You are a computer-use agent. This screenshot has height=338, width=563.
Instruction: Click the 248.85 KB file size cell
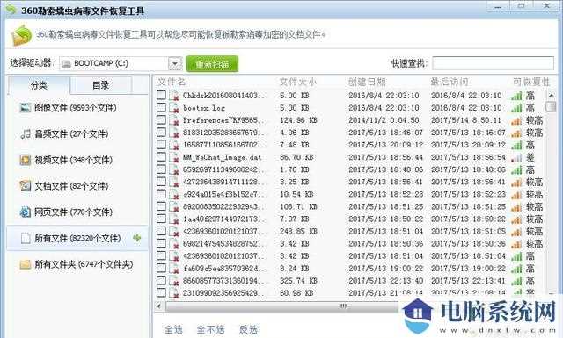coord(298,232)
